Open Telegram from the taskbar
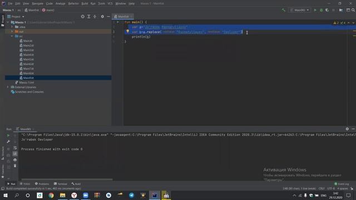 coord(131,195)
